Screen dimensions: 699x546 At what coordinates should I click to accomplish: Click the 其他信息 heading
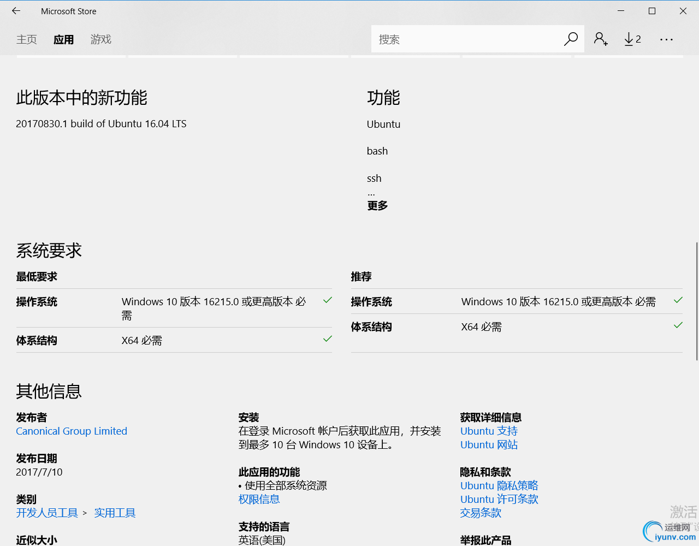(49, 391)
